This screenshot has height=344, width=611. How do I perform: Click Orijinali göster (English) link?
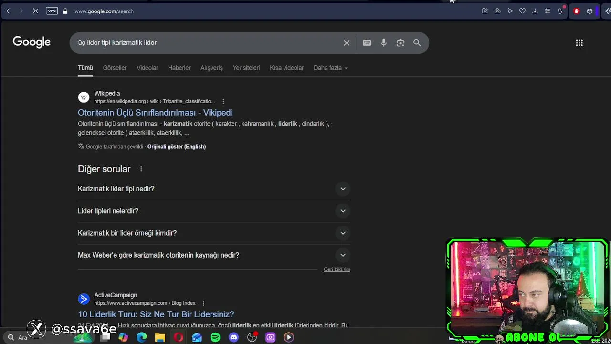[177, 147]
